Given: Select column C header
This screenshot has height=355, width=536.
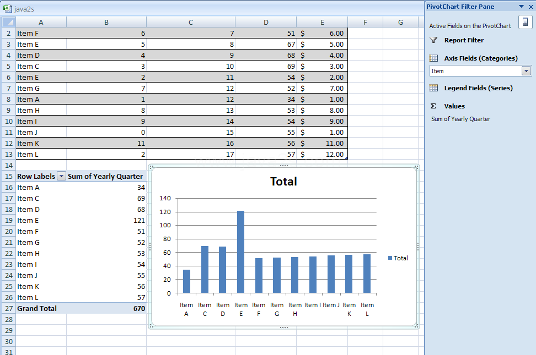Looking at the screenshot, I should click(x=191, y=22).
